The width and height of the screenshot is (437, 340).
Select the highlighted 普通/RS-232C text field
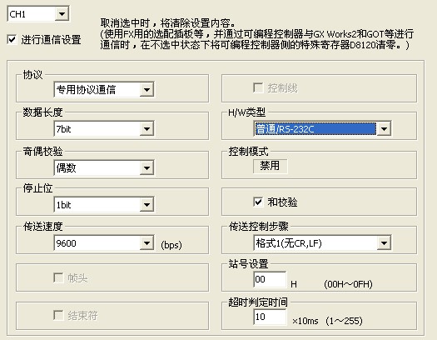pos(315,129)
